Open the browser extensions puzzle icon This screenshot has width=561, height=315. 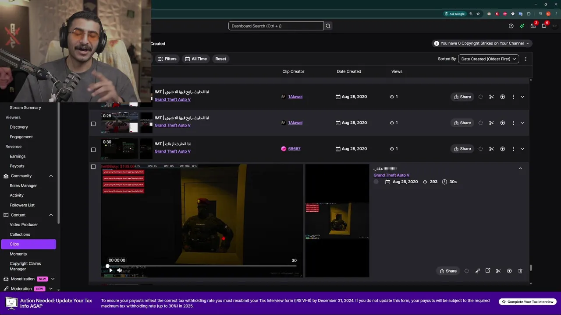529,14
